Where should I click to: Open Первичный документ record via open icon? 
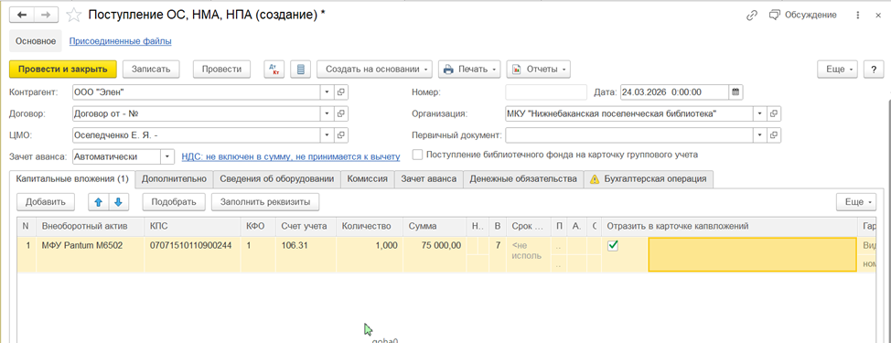point(774,135)
